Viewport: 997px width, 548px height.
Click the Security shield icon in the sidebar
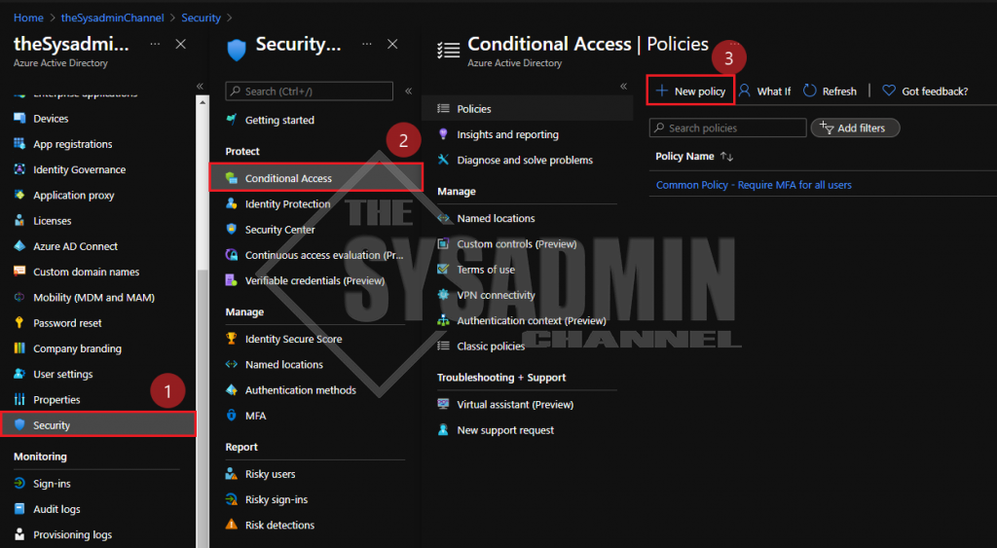tap(19, 424)
